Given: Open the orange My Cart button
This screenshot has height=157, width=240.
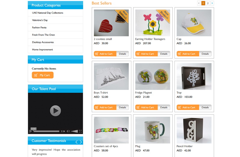Looking at the screenshot, I should [x=43, y=75].
